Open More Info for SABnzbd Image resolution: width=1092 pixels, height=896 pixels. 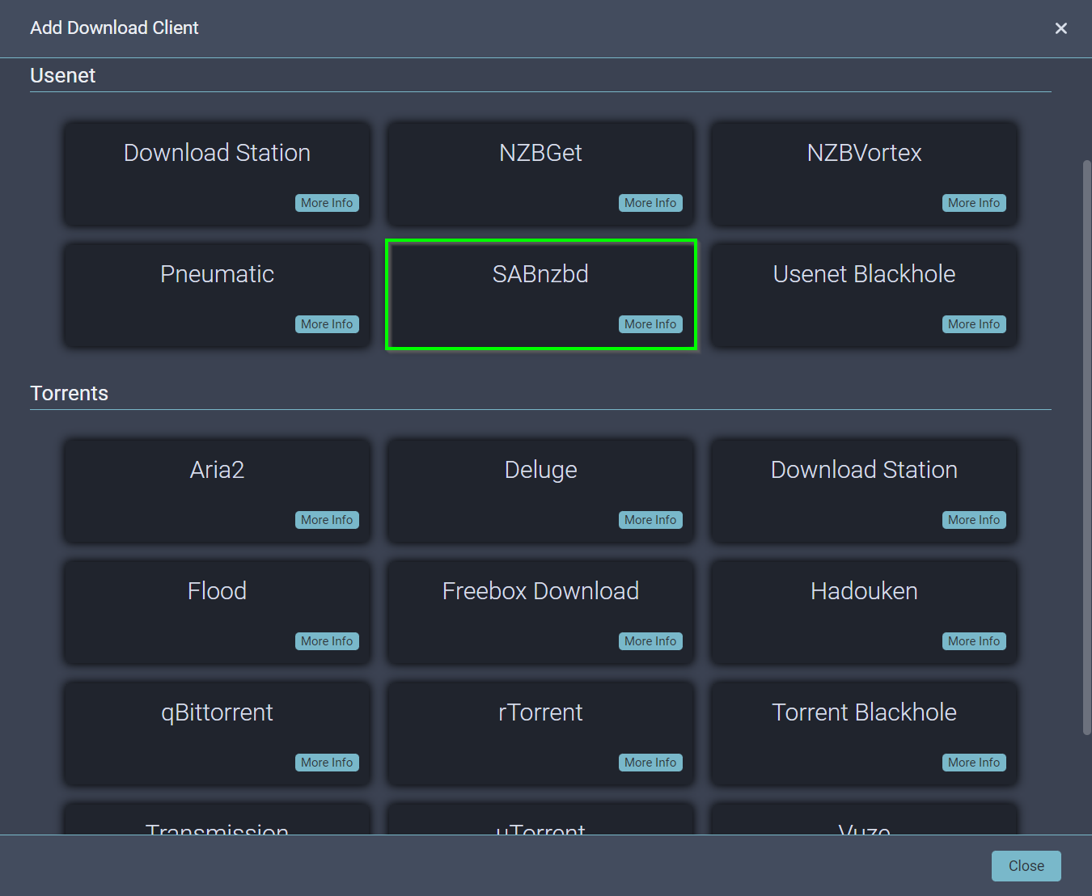(x=650, y=324)
